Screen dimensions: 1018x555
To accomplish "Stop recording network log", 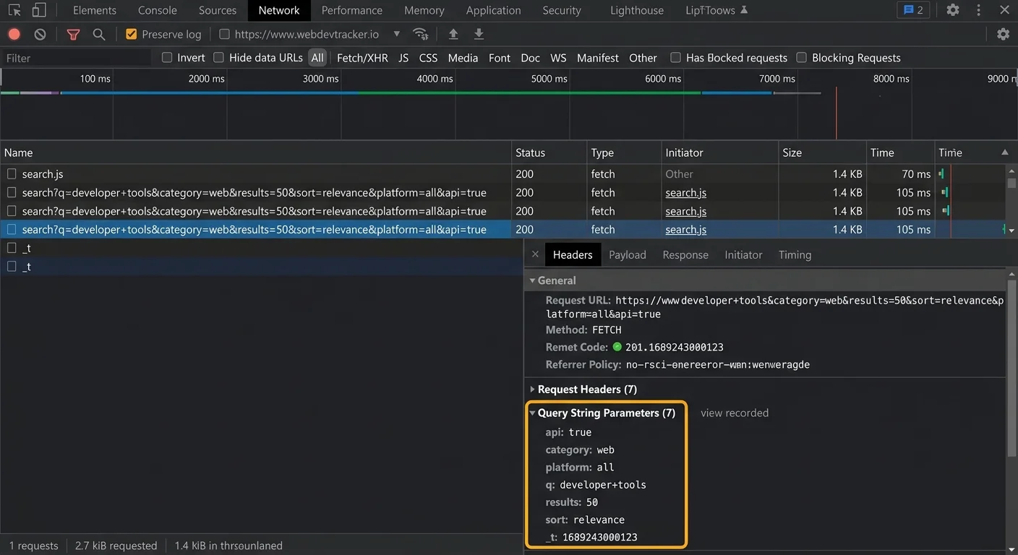I will pos(14,34).
